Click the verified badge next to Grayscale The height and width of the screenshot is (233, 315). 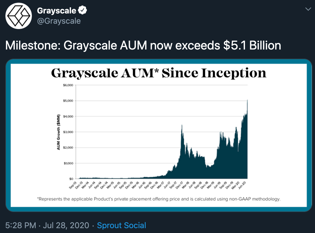tap(82, 10)
